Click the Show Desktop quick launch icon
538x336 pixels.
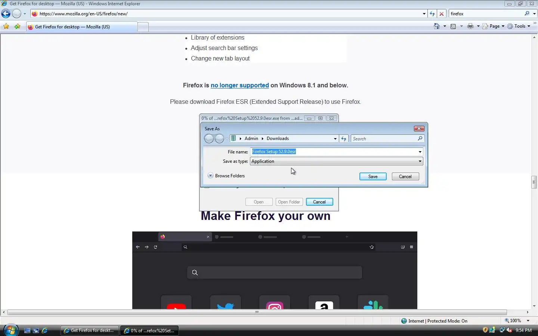(x=27, y=330)
